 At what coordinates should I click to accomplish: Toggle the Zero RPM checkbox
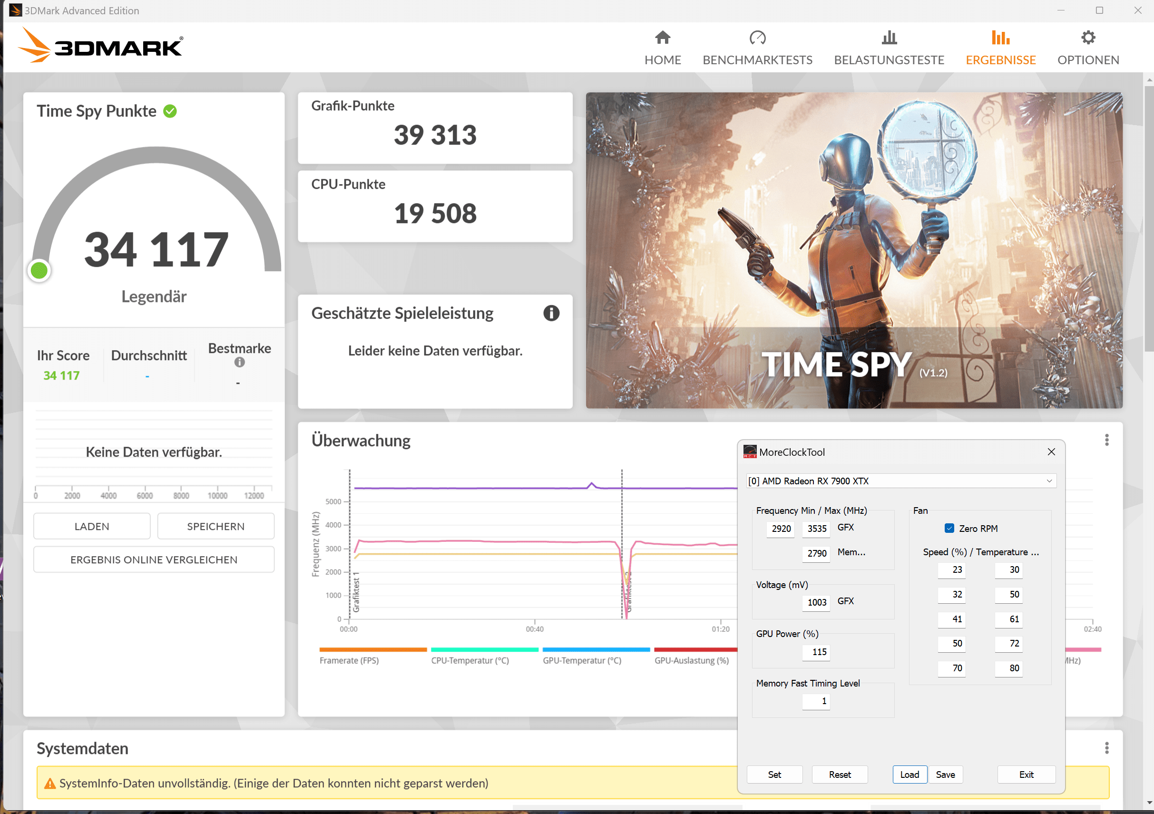pos(949,529)
